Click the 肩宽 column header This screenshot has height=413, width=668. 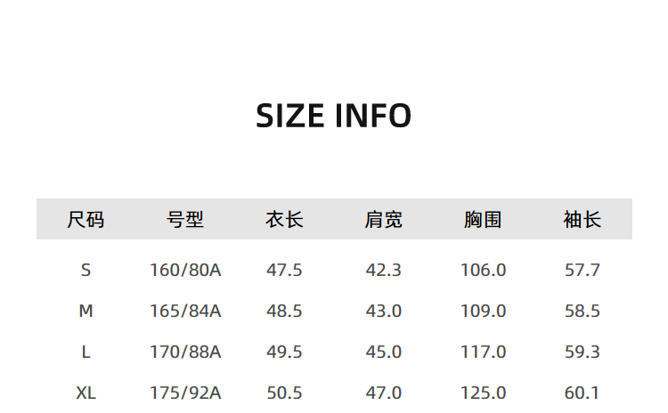click(384, 219)
